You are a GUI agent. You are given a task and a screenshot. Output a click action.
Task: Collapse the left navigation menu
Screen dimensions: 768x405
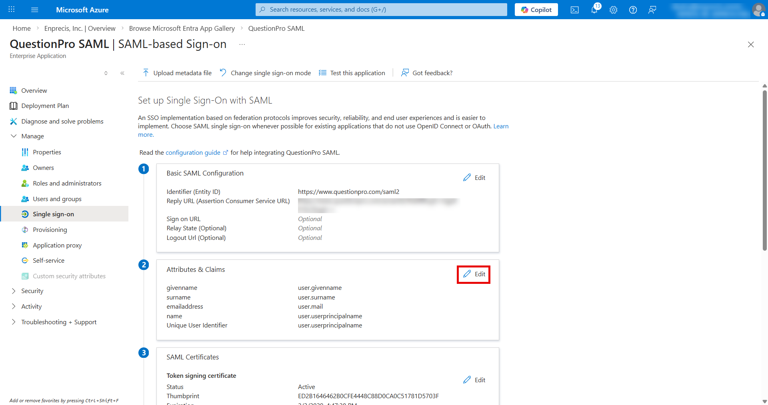122,73
